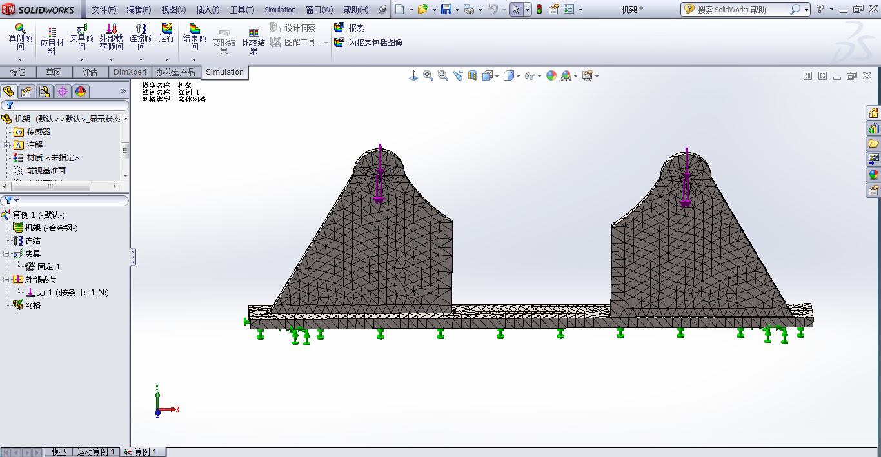
Task: Click the Hide/Show Items glasses icon
Action: [x=530, y=76]
